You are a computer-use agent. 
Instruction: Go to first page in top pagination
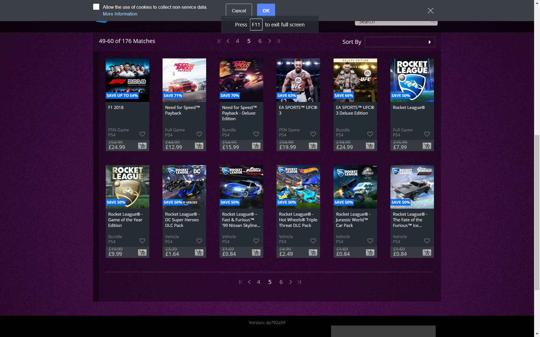pos(219,41)
